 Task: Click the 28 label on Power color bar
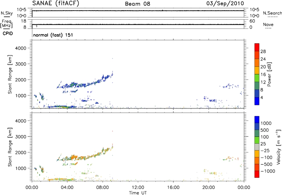pyautogui.click(x=263, y=51)
